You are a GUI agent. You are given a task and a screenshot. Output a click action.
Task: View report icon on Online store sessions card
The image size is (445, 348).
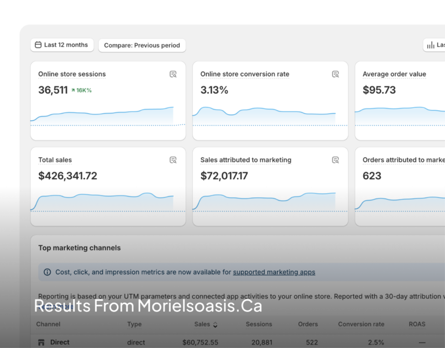173,74
